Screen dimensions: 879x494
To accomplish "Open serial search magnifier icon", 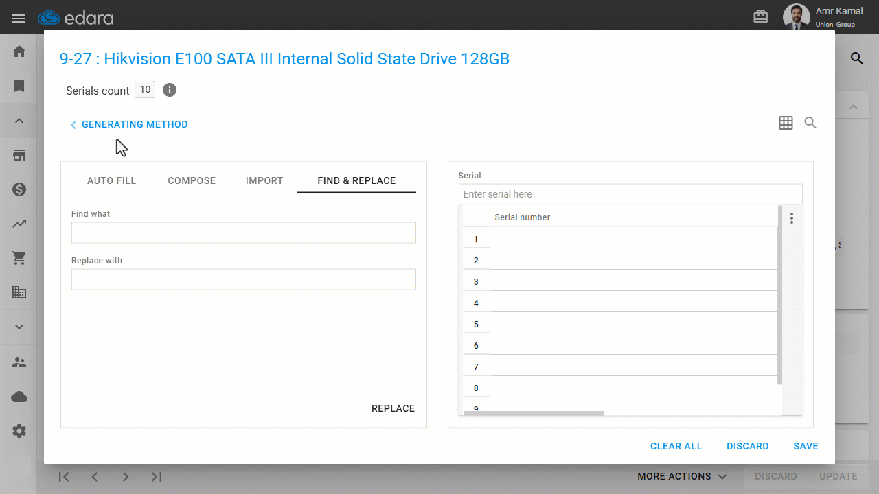I will [x=810, y=123].
